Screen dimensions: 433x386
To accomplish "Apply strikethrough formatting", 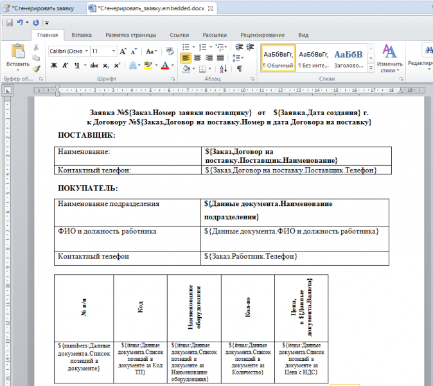I will [94, 66].
